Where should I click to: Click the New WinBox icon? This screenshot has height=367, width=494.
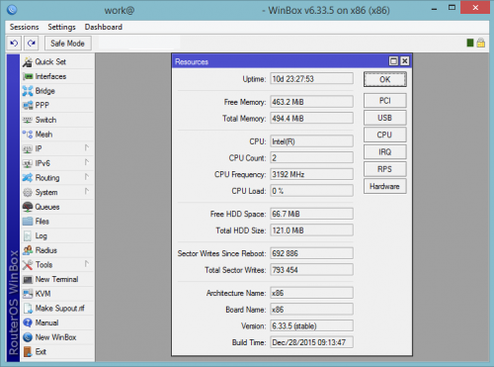[28, 337]
